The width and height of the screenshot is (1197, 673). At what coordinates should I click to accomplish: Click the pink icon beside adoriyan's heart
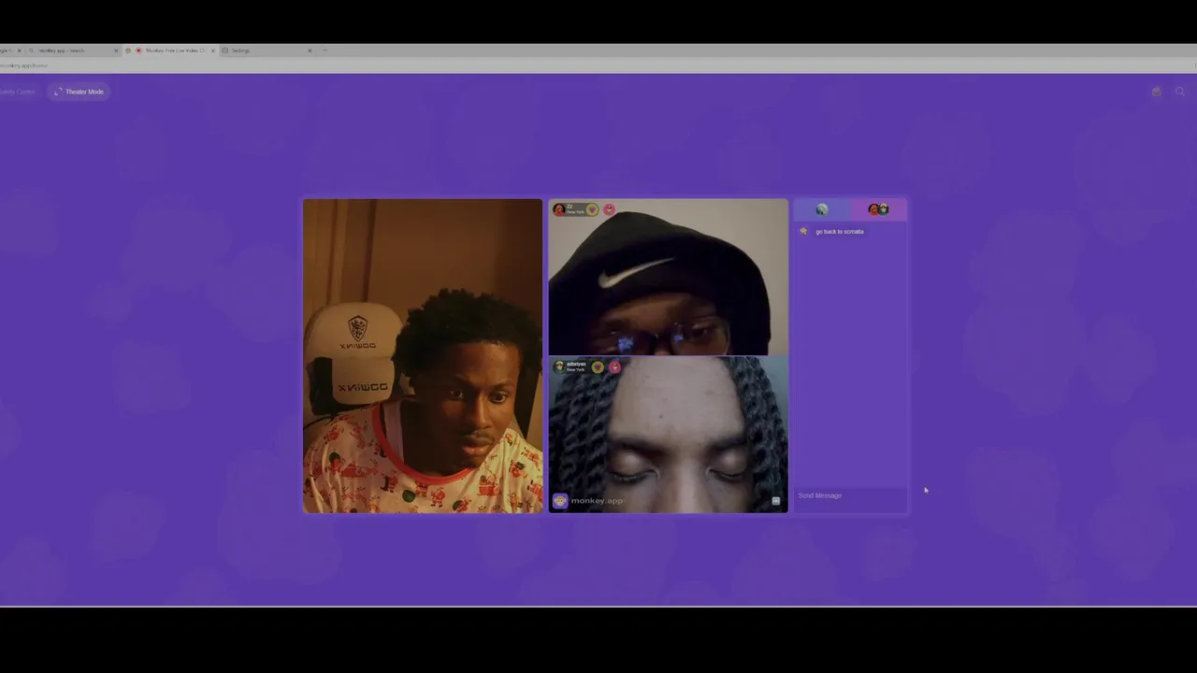point(614,366)
